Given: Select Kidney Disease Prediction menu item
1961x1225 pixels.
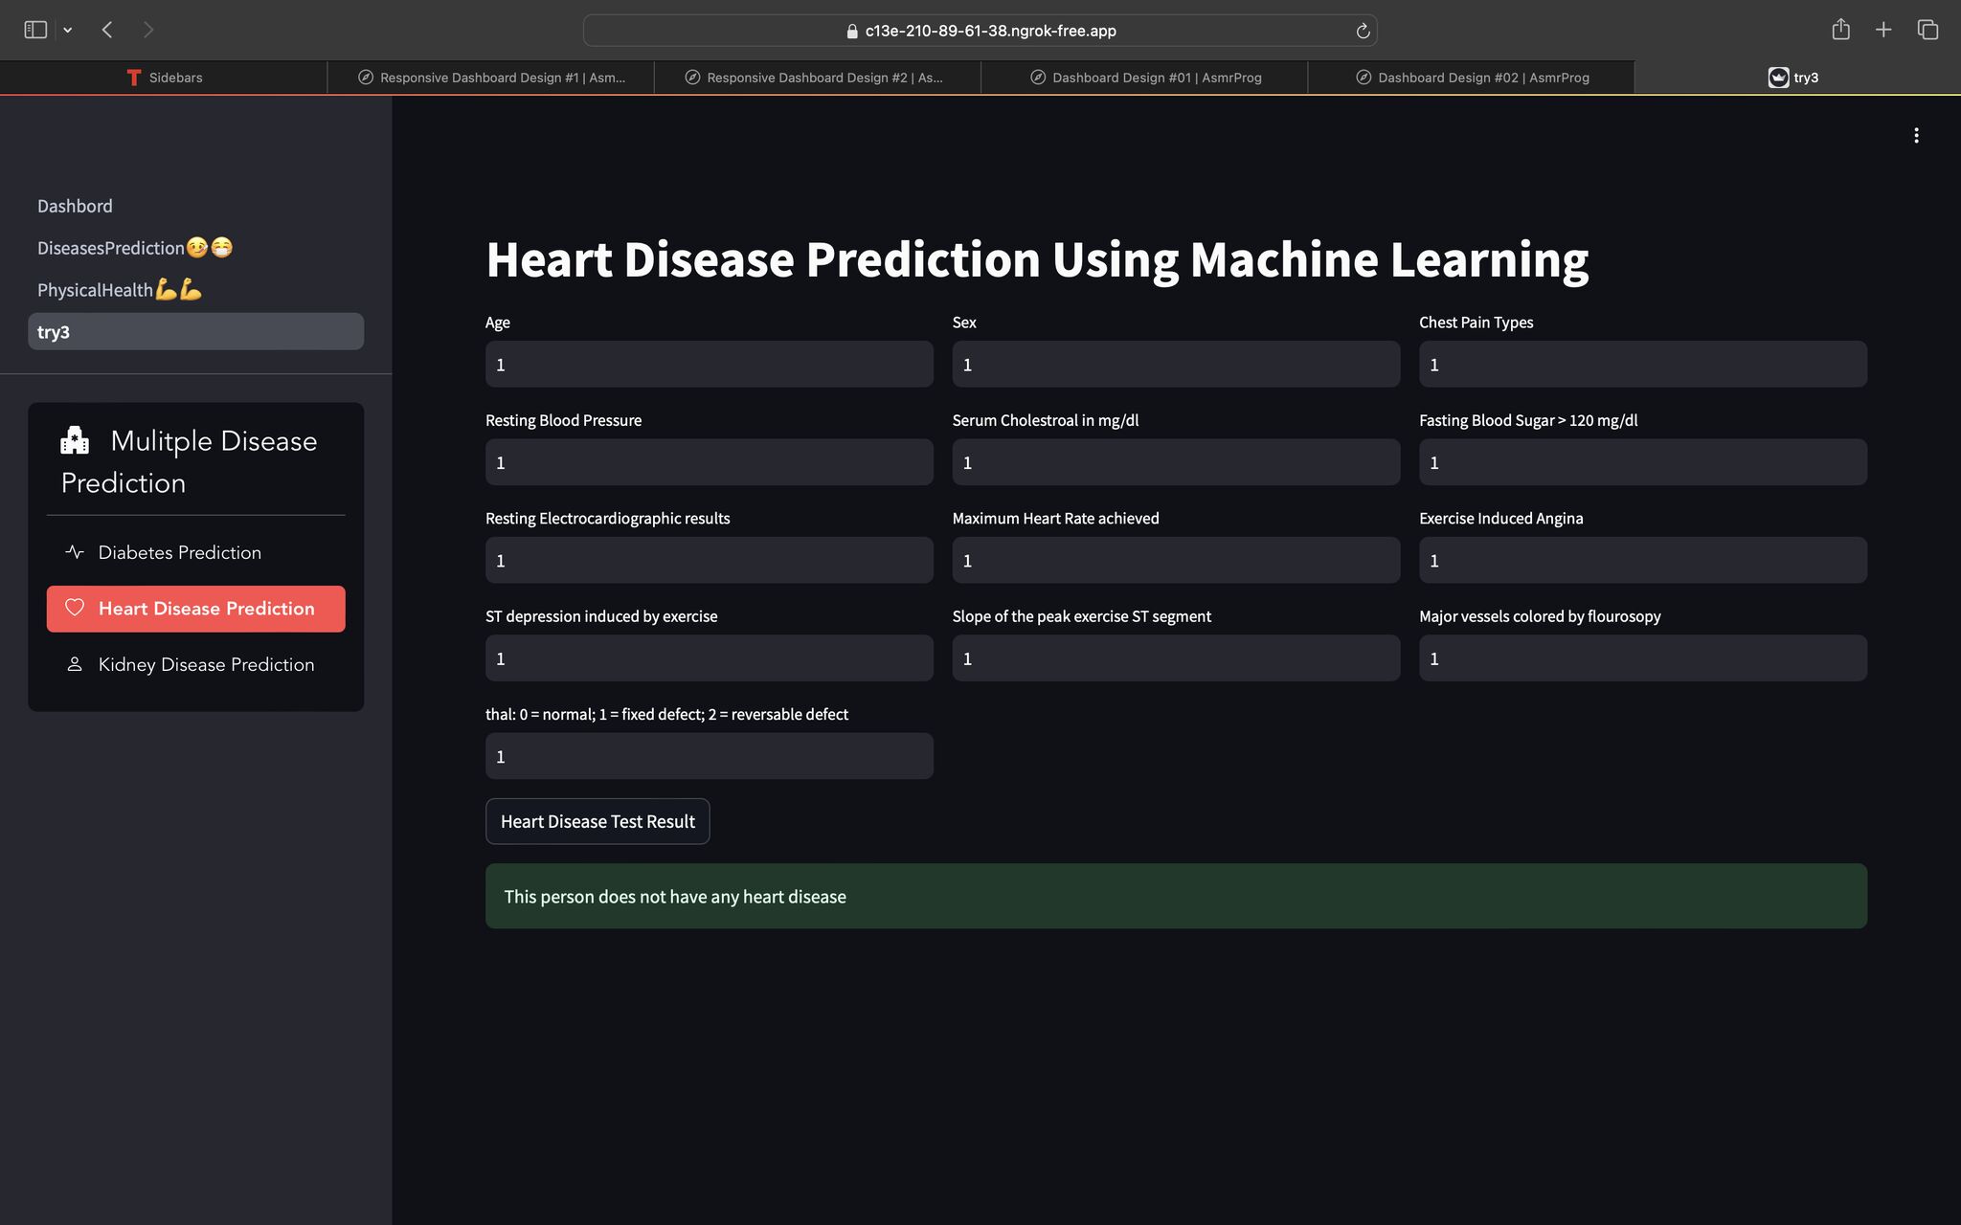Looking at the screenshot, I should pos(206,664).
